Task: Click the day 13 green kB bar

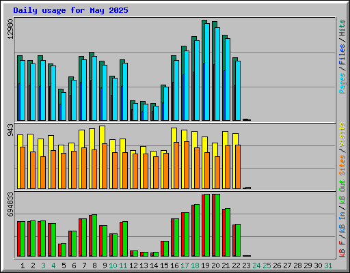Action: pyautogui.click(x=146, y=254)
